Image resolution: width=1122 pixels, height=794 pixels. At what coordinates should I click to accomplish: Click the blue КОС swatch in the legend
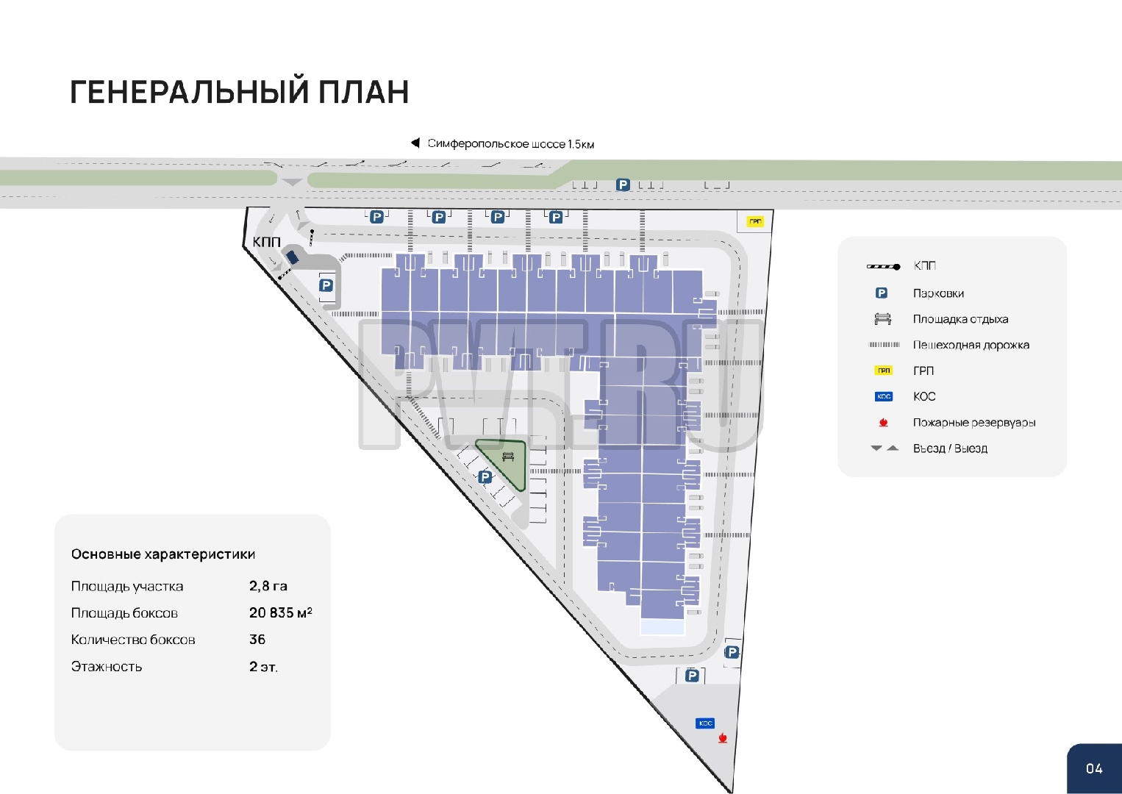[x=883, y=396]
